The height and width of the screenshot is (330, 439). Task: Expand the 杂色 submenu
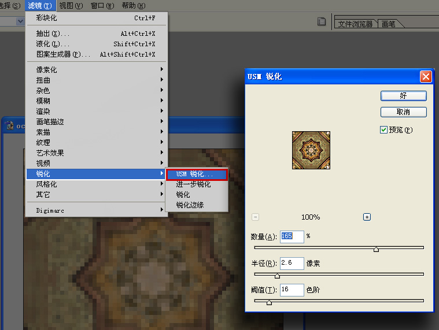97,90
